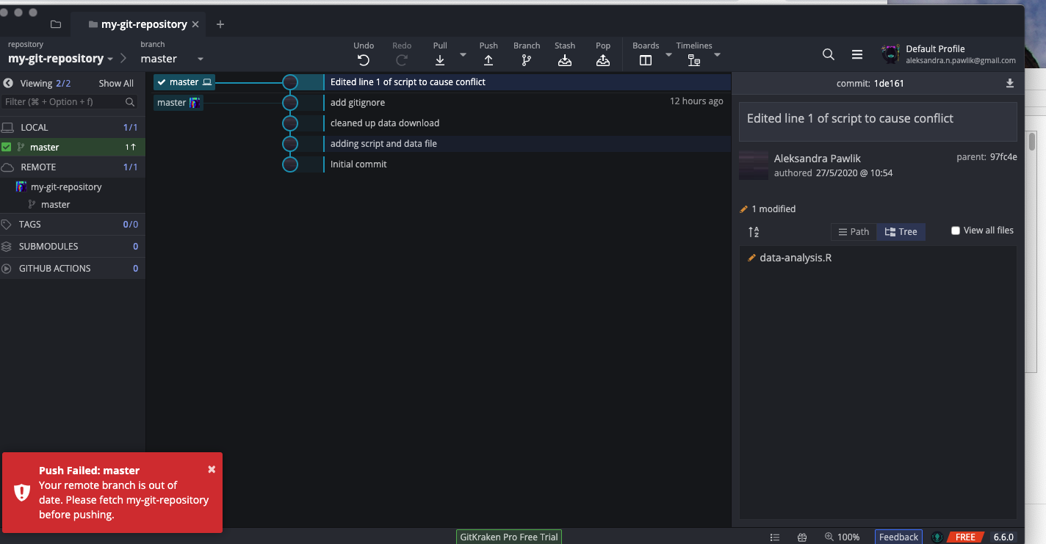Click the GitKraken logo in status bar
Viewport: 1046px width, 544px height.
(937, 537)
